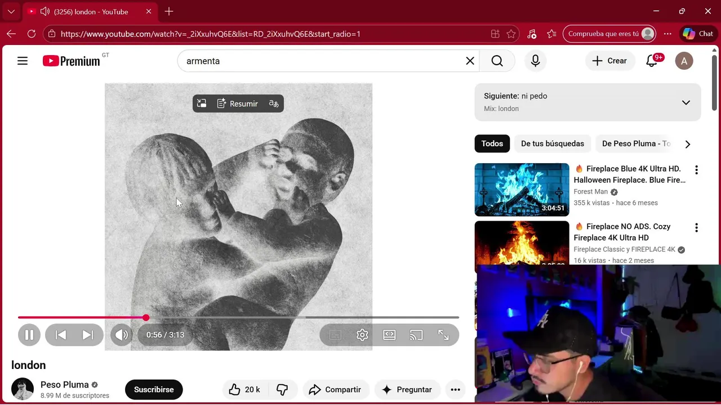Start voice search with microphone icon
721x405 pixels.
536,61
